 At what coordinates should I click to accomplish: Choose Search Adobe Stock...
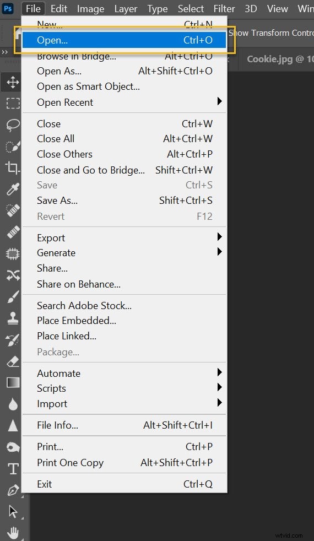[x=124, y=306]
